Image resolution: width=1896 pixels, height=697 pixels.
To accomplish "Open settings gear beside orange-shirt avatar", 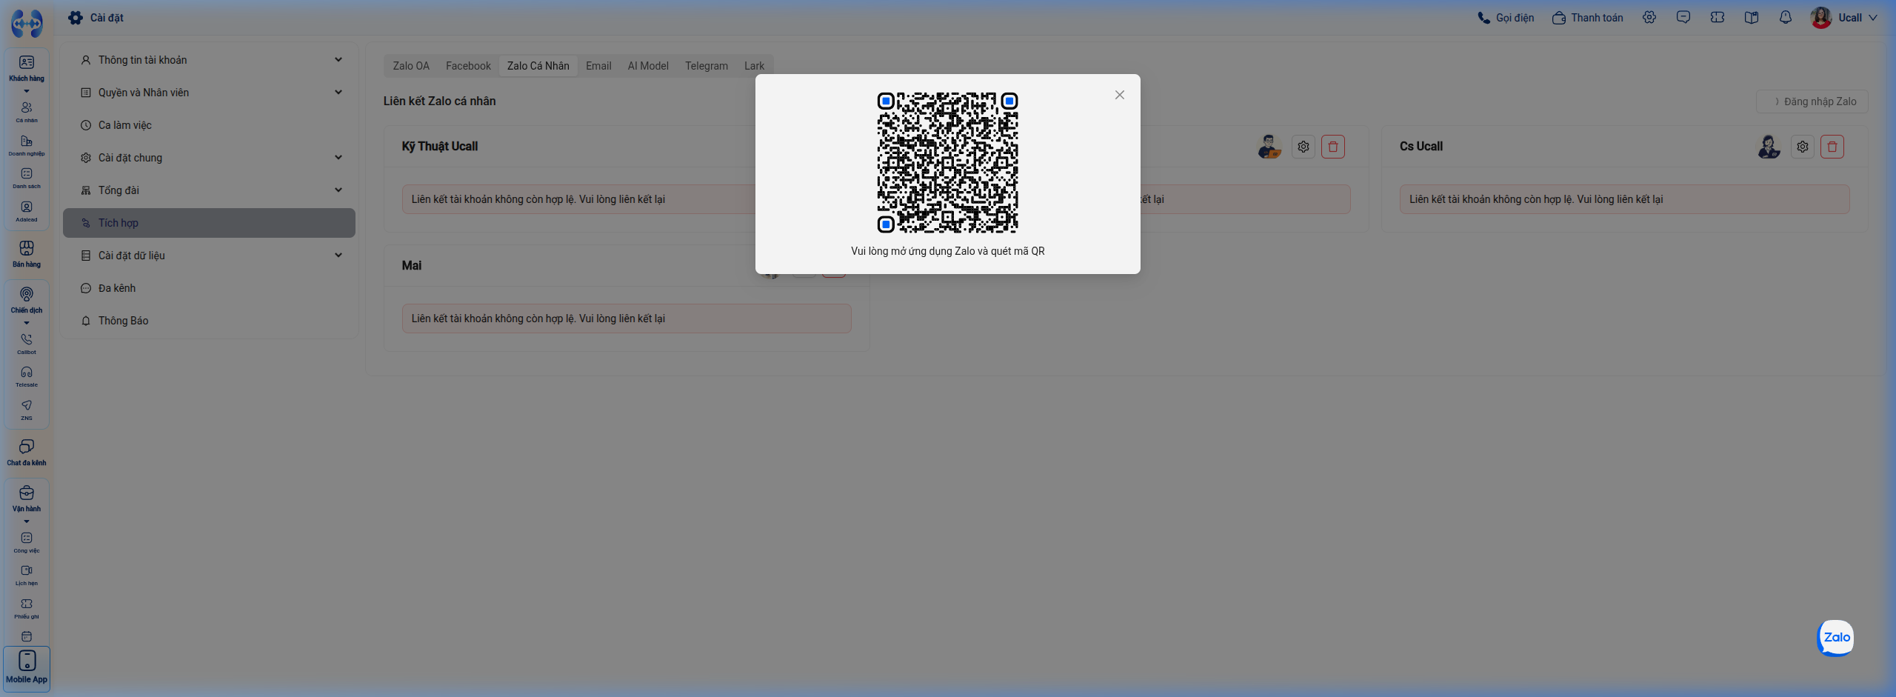I will click(1303, 147).
